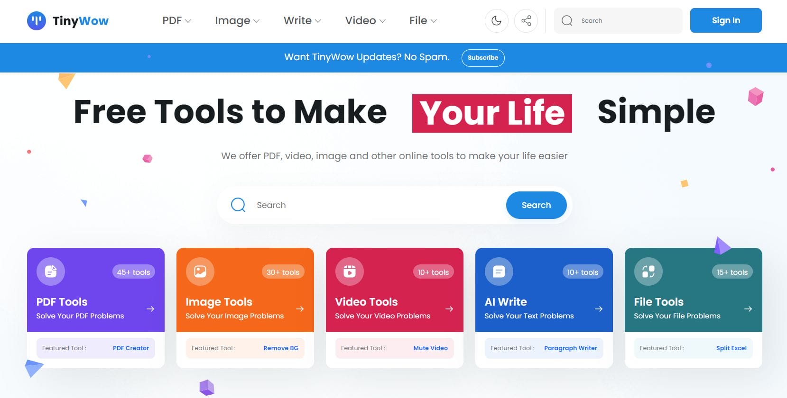Click the 15+ tools badge
Screen dimensions: 787x398
(732, 272)
